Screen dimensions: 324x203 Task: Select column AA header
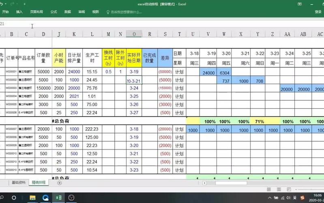(287, 34)
